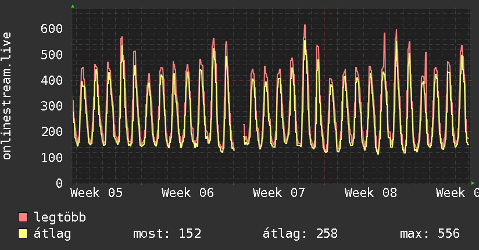
Task: Click the Week 06 axis label
Action: pyautogui.click(x=188, y=193)
